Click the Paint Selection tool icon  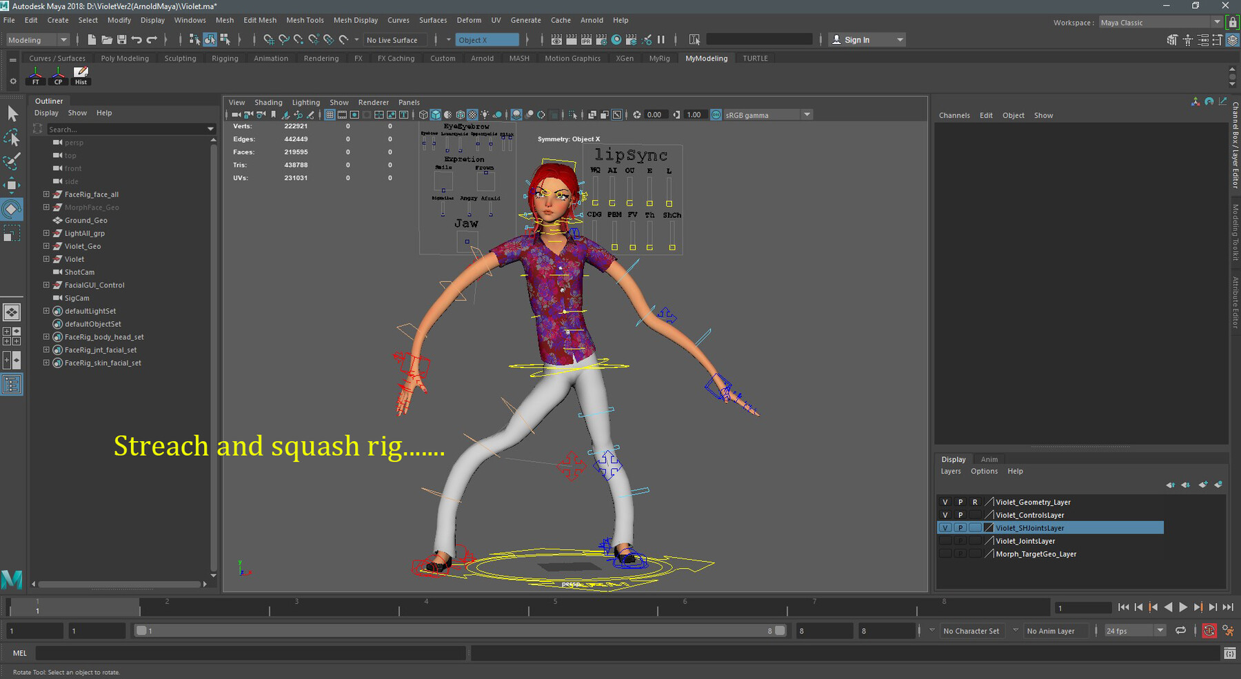click(12, 162)
